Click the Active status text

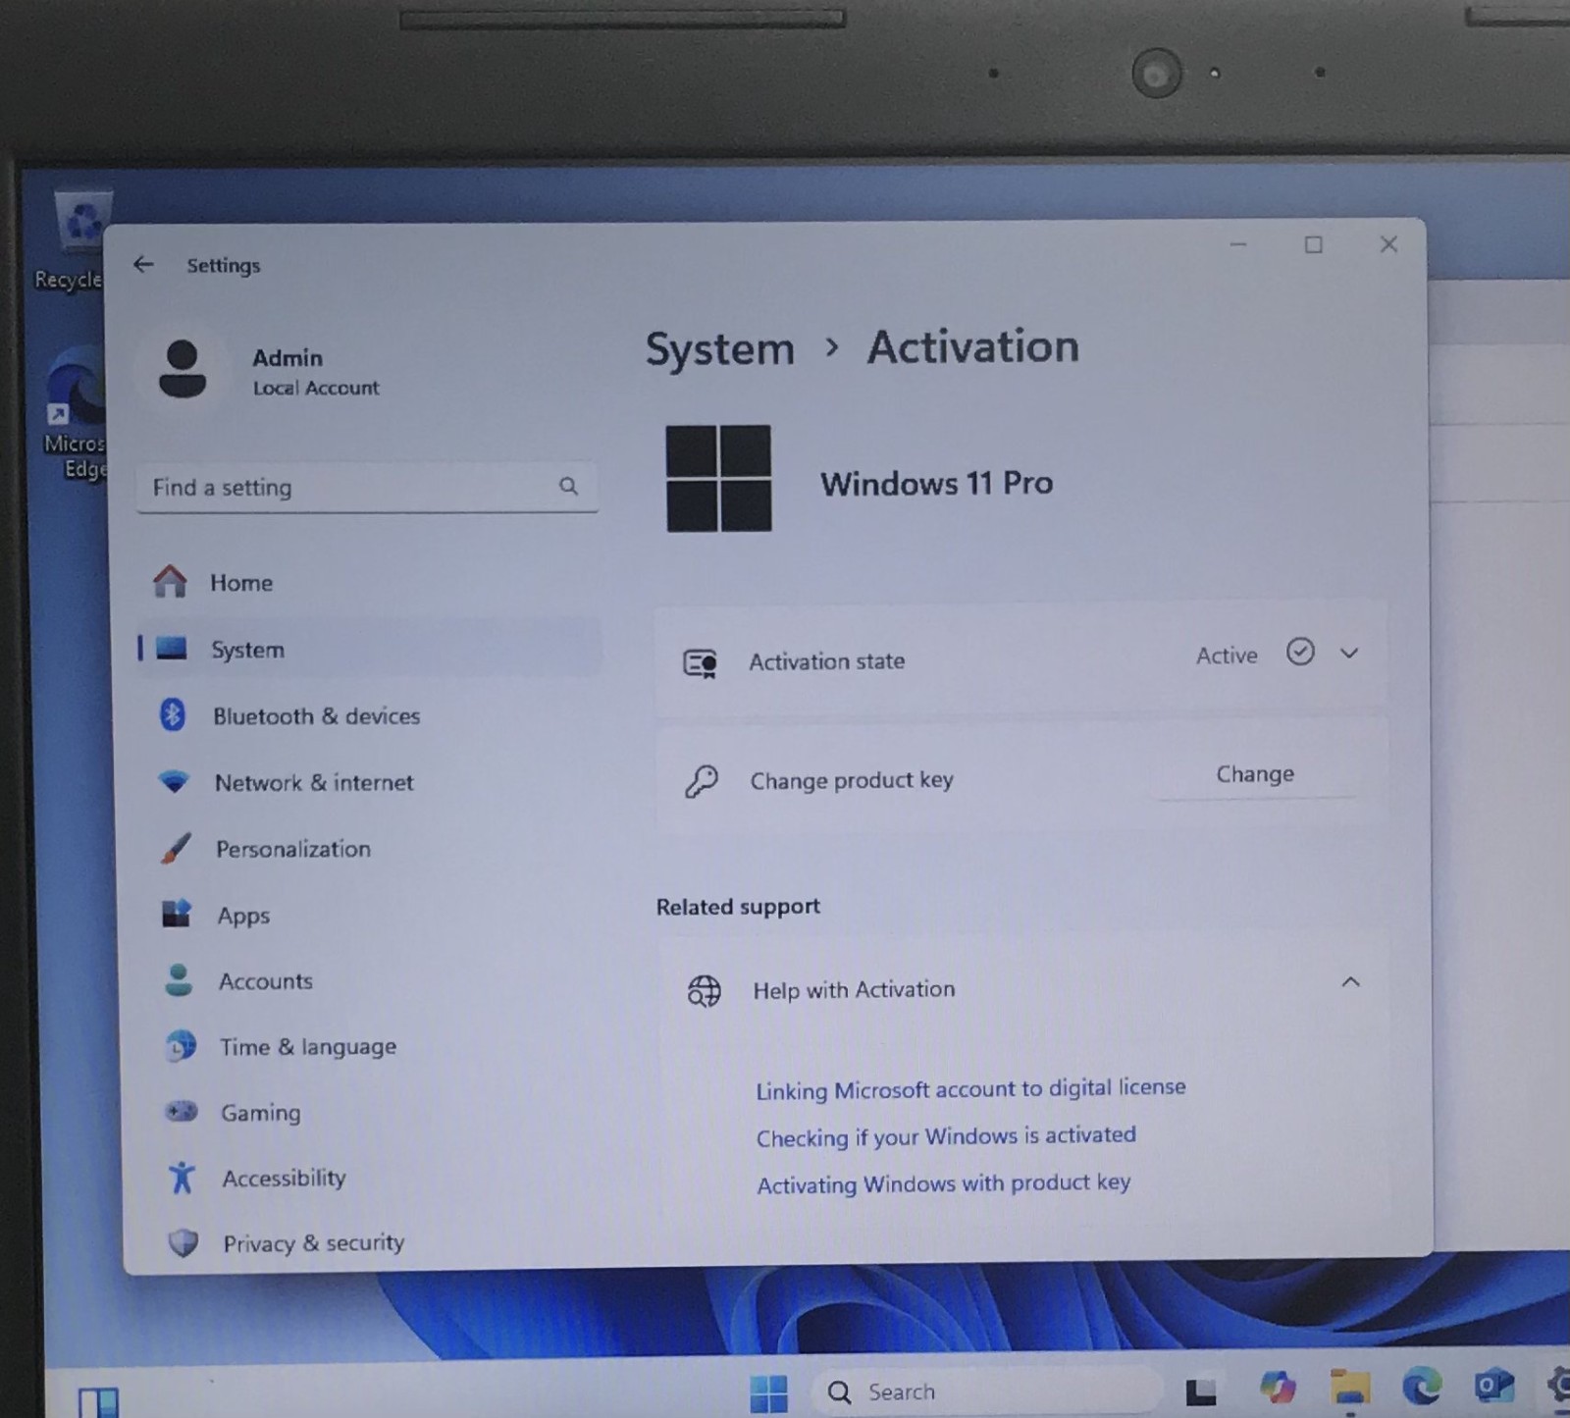[1227, 656]
